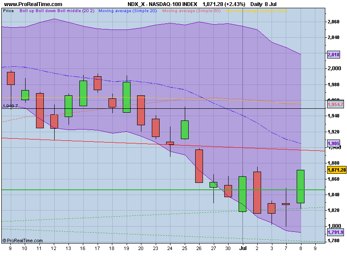Click the 1,800 price axis label
Image resolution: width=347 pixels, height=260 pixels.
point(334,226)
